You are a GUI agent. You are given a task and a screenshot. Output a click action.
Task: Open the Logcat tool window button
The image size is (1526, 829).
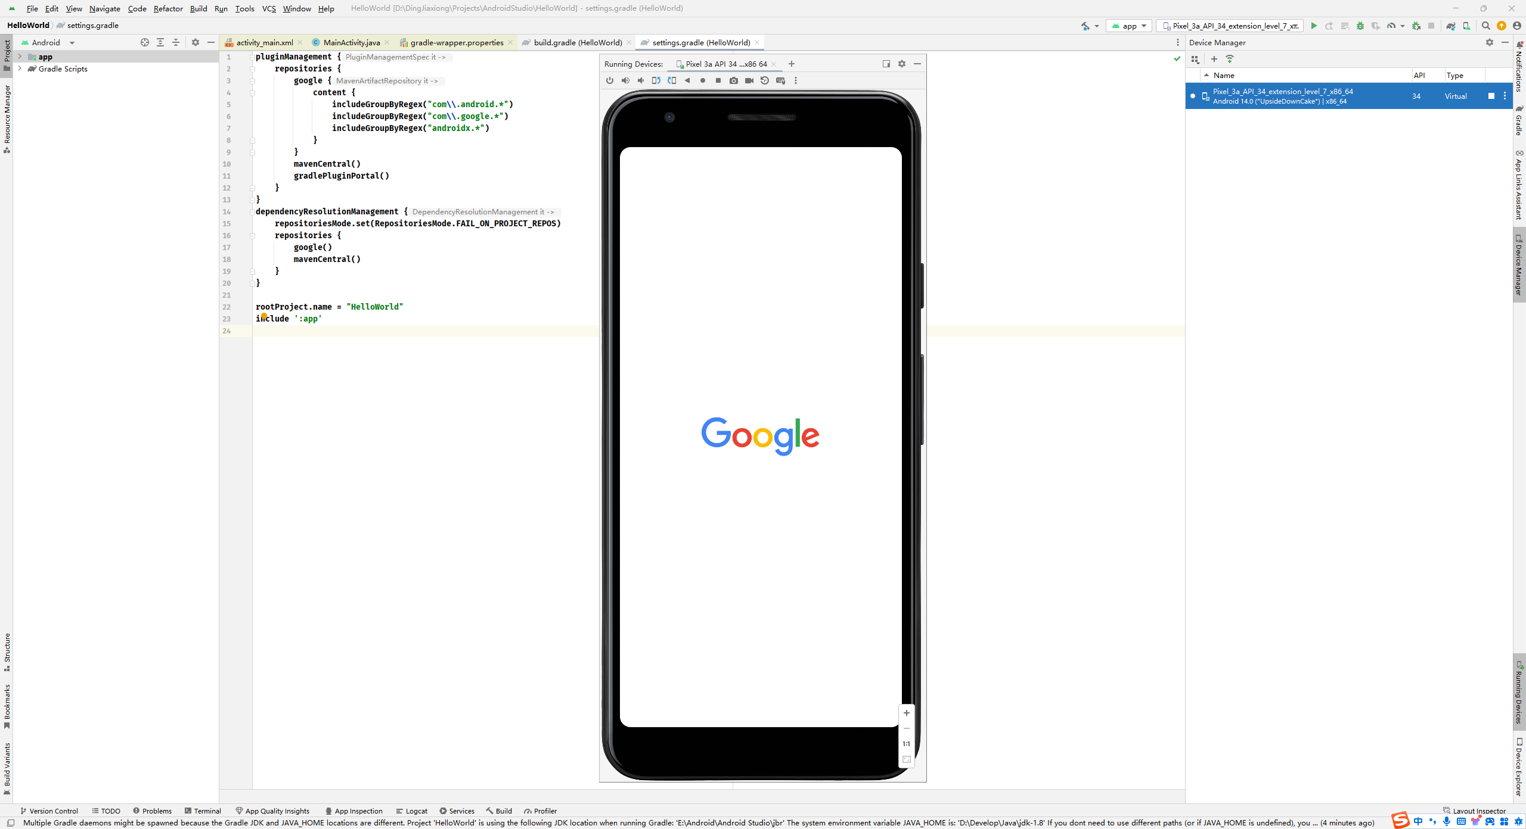tap(411, 811)
